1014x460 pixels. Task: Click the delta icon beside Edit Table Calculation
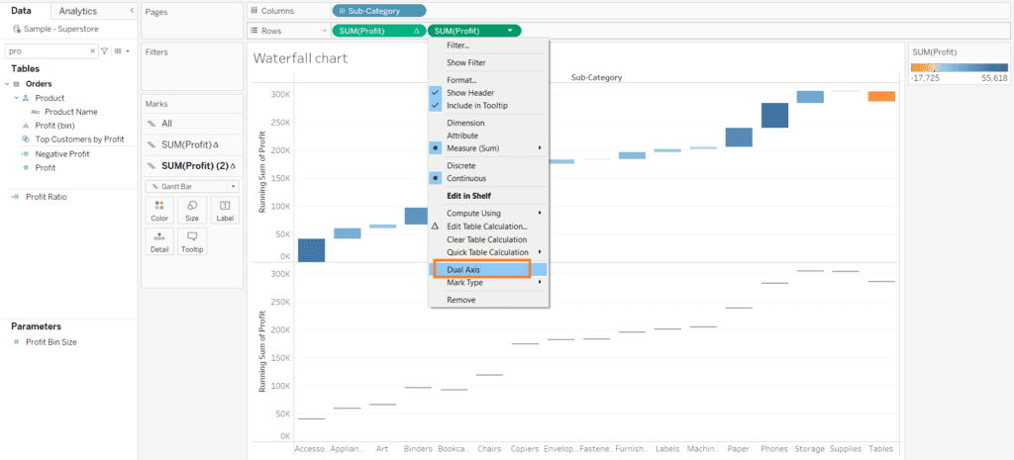tap(435, 227)
